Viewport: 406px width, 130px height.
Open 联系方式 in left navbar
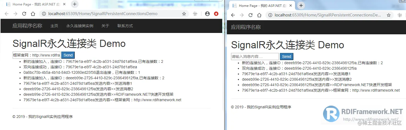tap(125, 26)
